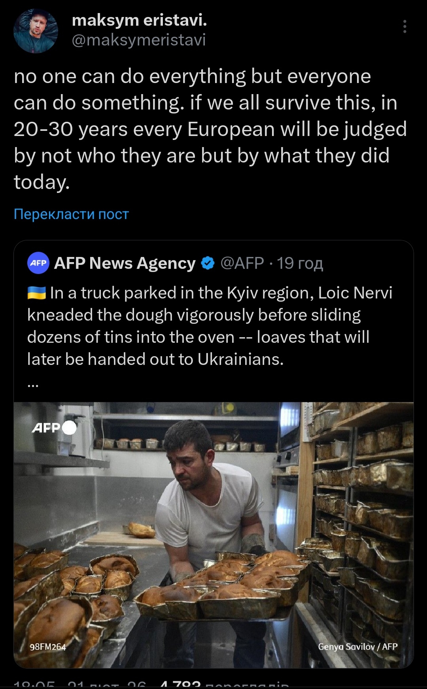Tap the Ukrainian flag emoji in quoted post
This screenshot has width=427, height=689.
tap(37, 293)
